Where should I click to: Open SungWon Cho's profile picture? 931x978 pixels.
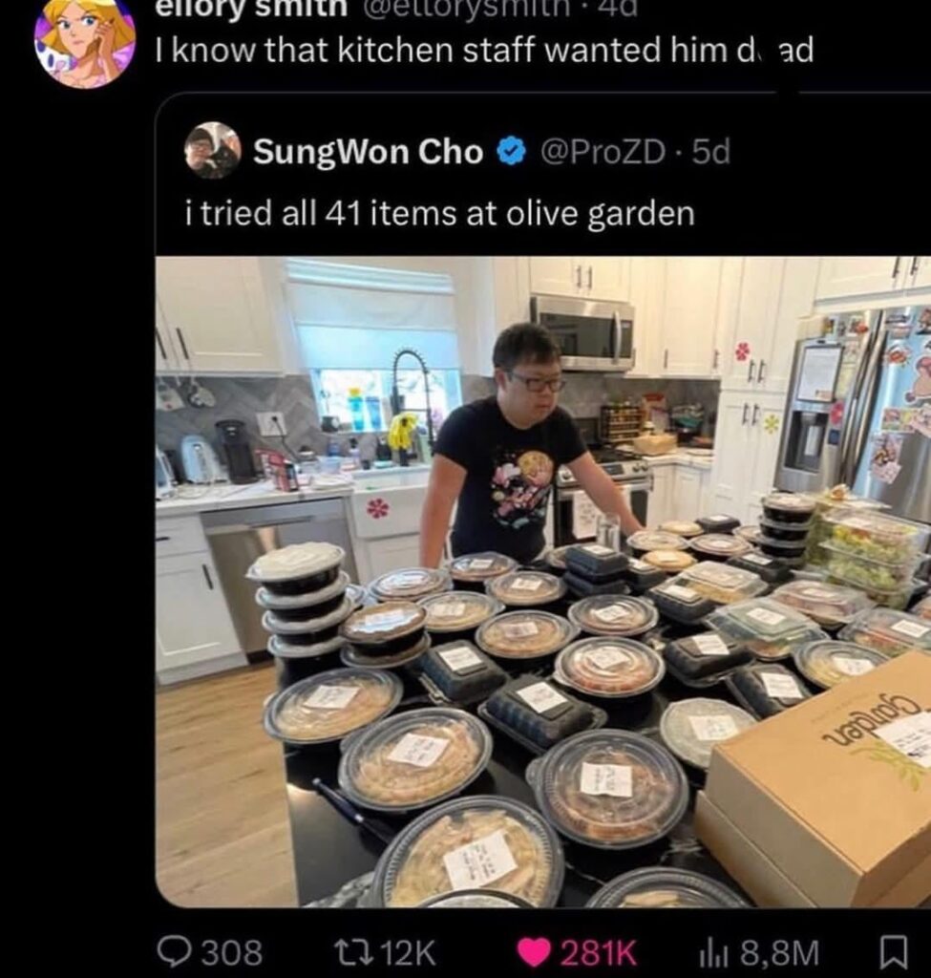pyautogui.click(x=213, y=150)
